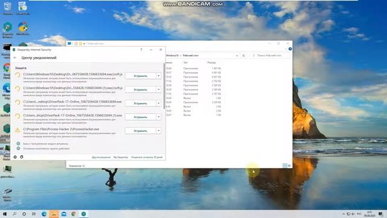Screen dimensions: 387x218
Task: Open Cortana circle on taskbar
Action: (x=24, y=214)
